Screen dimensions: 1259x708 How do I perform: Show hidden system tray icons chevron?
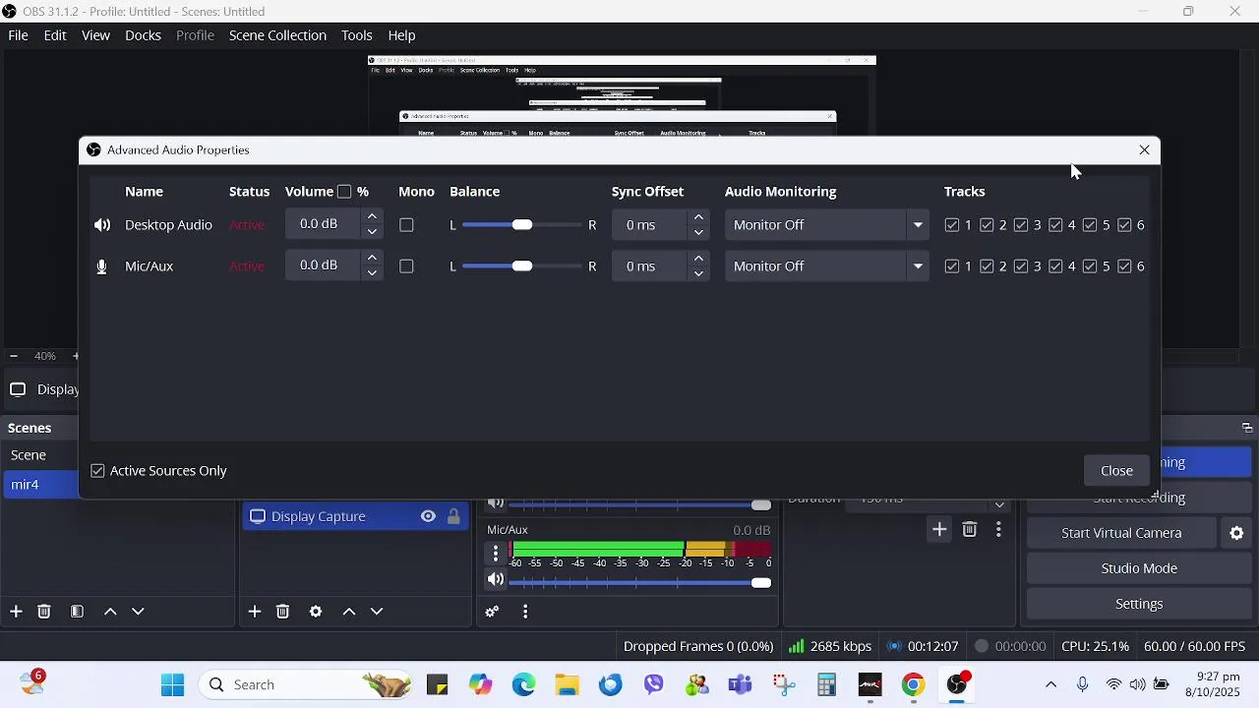click(1050, 685)
